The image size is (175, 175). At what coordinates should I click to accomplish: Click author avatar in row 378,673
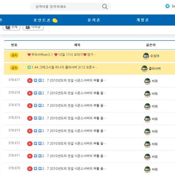(147, 132)
